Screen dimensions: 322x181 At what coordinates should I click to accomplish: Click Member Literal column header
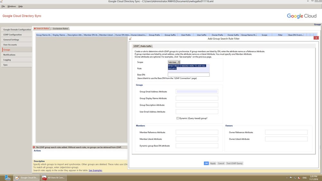107,35
